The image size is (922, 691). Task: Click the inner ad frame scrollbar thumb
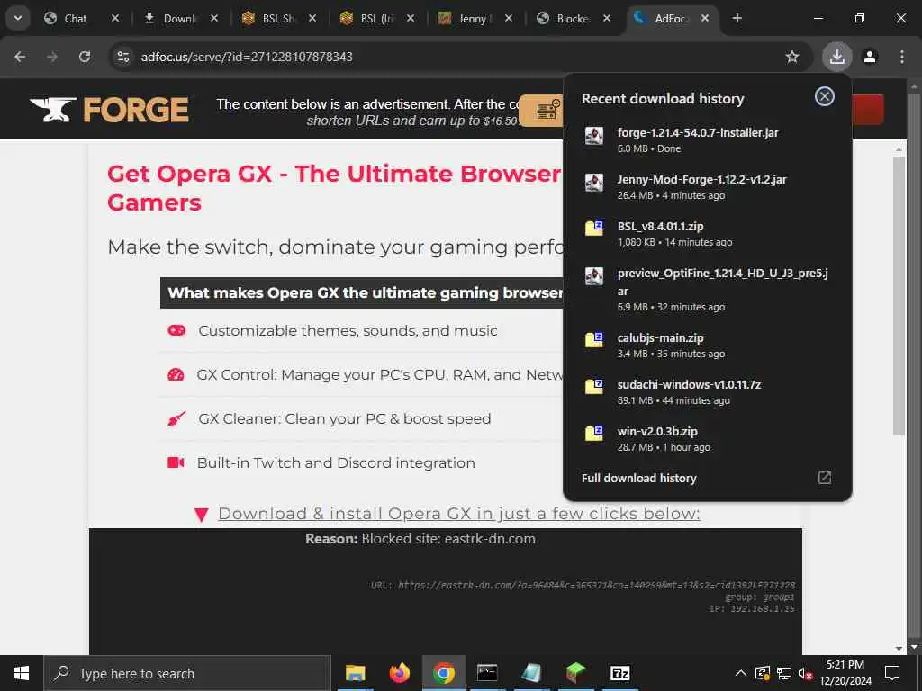click(899, 295)
